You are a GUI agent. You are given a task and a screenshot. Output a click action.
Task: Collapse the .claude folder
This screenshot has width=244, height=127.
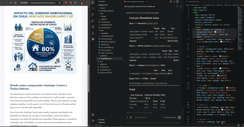[102, 8]
